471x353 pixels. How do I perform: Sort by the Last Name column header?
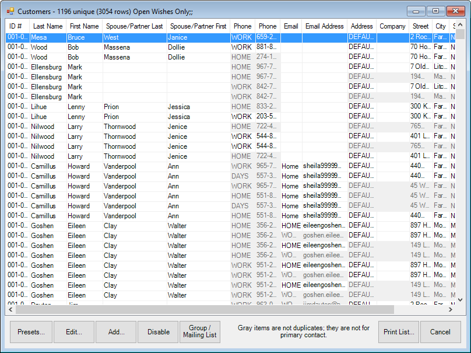tap(48, 26)
